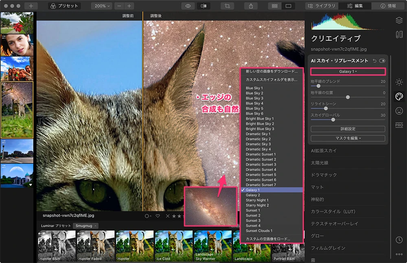Select the woman portrait filmstrip thumbnail
This screenshot has height=263, width=407.
click(x=17, y=45)
